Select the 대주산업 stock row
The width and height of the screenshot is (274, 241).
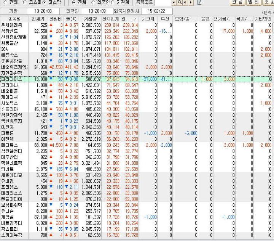coord(136,157)
